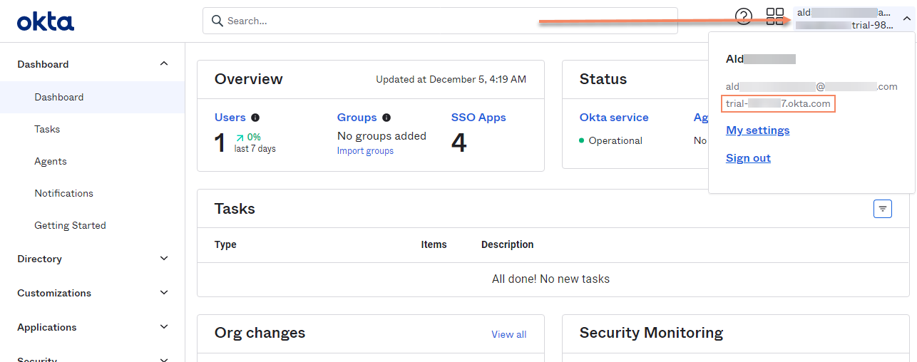Collapse the Dashboard sidebar section
Image resolution: width=917 pixels, height=362 pixels.
164,64
